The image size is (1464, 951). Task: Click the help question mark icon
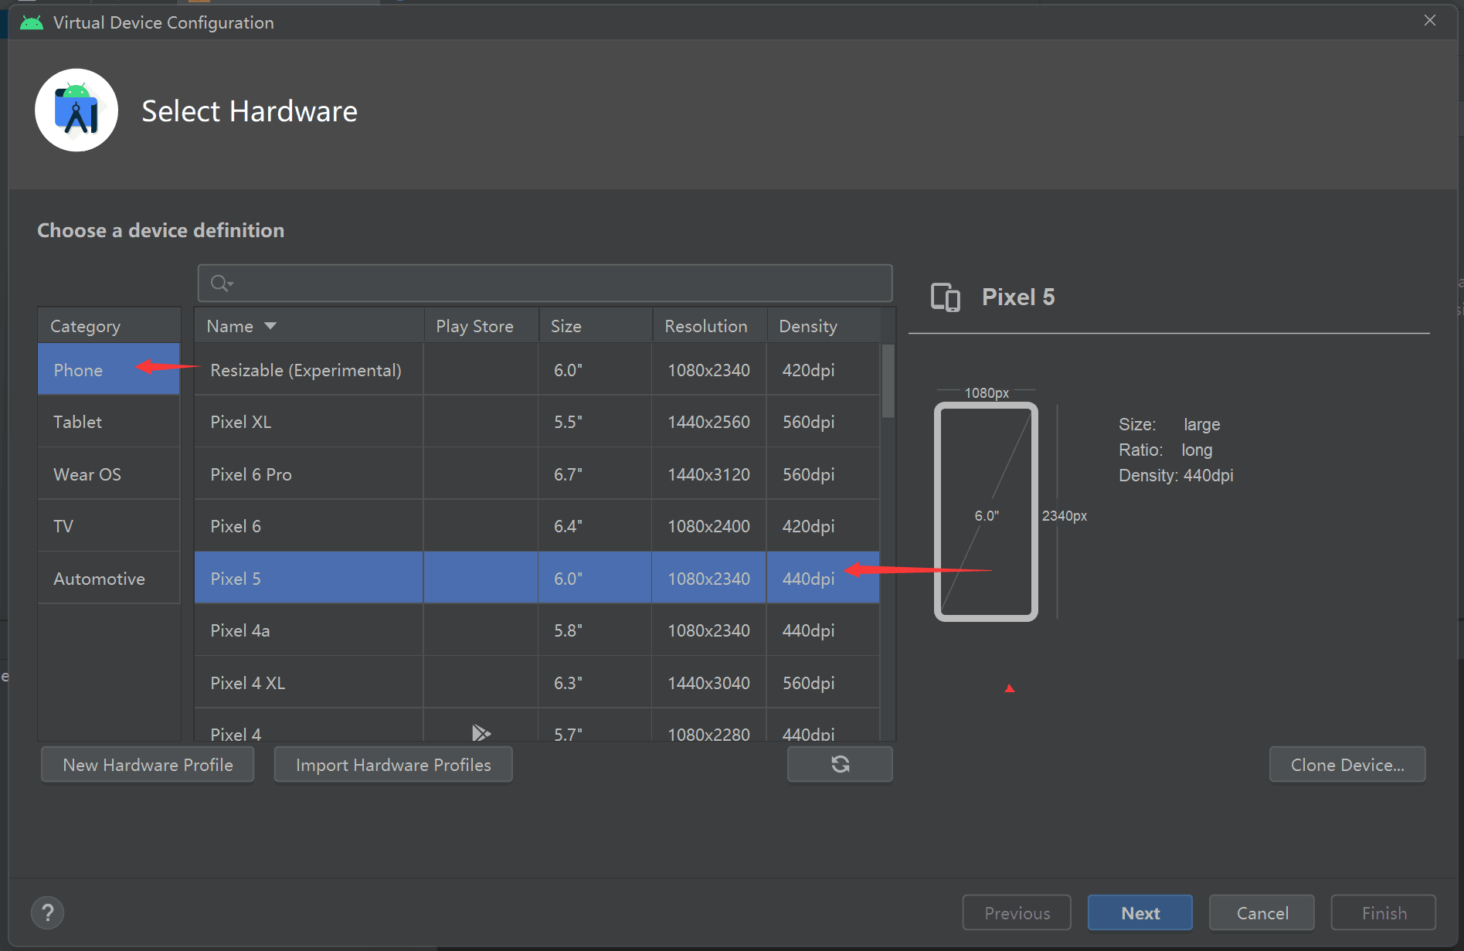pos(47,913)
